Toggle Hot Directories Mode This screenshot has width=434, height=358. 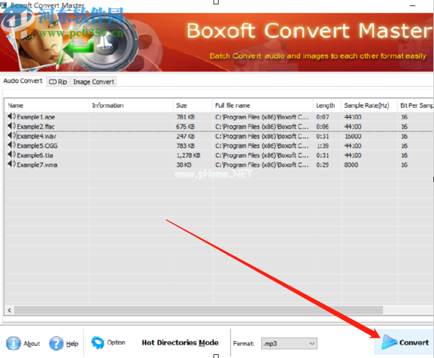180,343
